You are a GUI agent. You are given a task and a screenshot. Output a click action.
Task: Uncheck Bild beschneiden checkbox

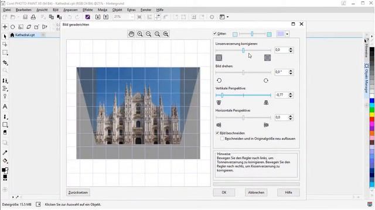coord(217,133)
